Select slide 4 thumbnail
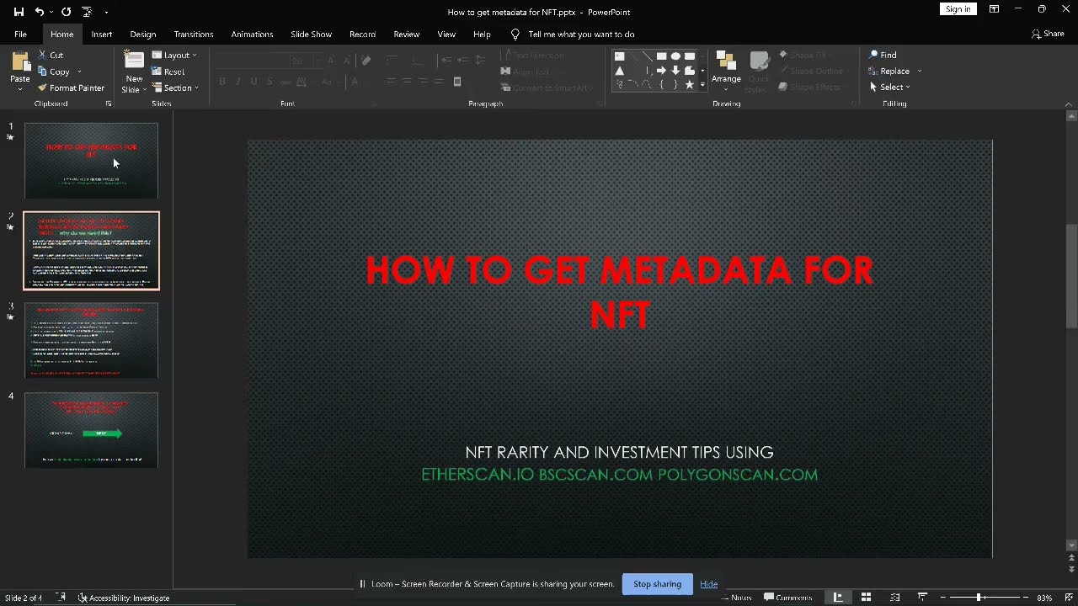This screenshot has height=606, width=1078. click(91, 430)
